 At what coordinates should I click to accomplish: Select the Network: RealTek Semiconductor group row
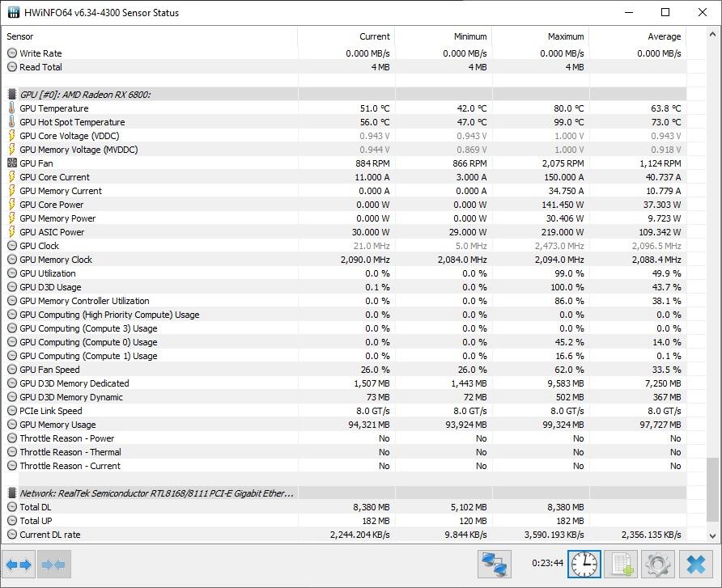346,493
